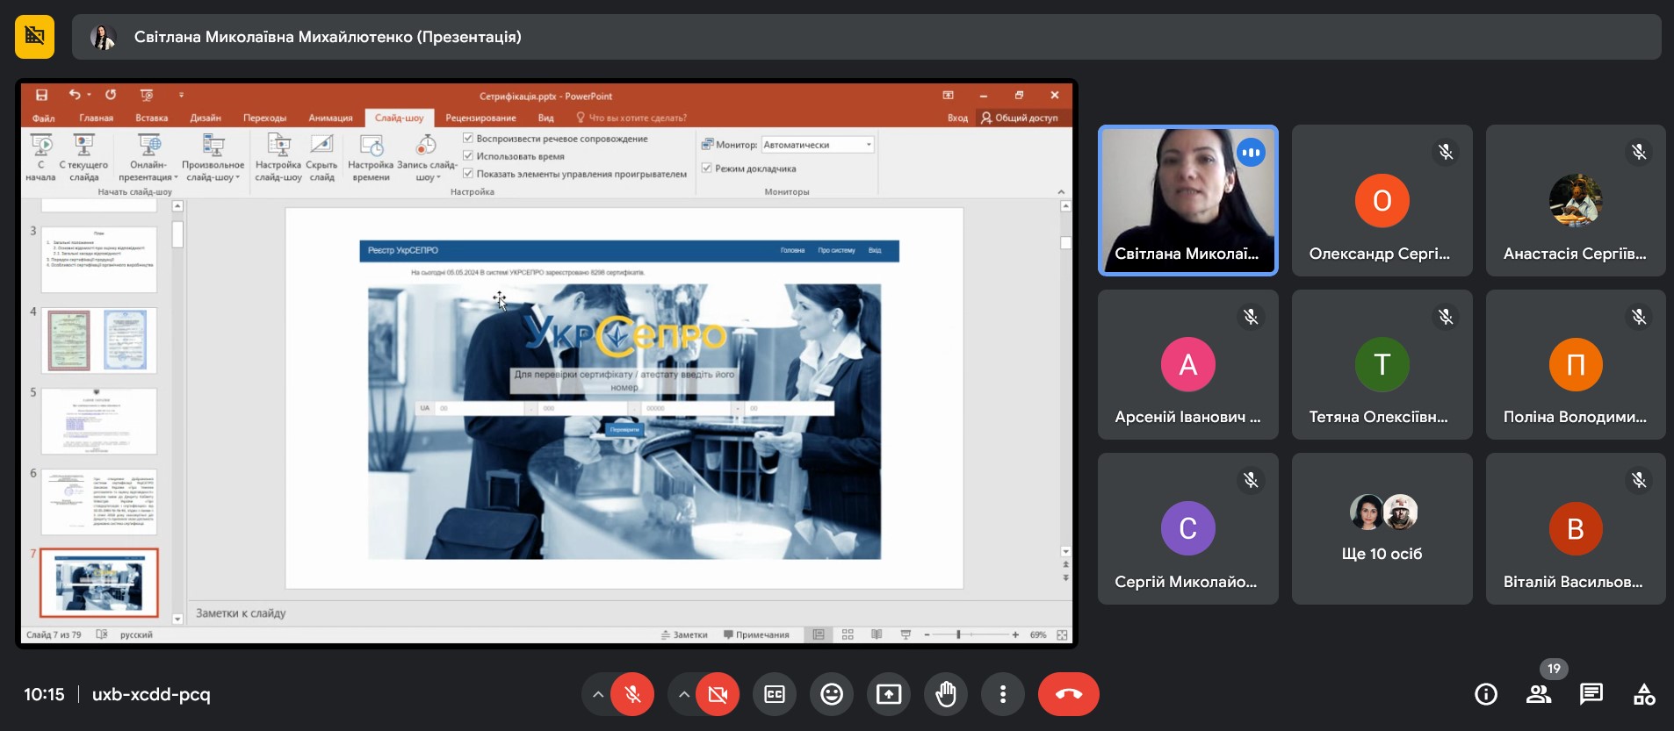This screenshot has height=731, width=1674.
Task: Click the zoom slider in PowerPoint status bar
Action: (x=970, y=634)
